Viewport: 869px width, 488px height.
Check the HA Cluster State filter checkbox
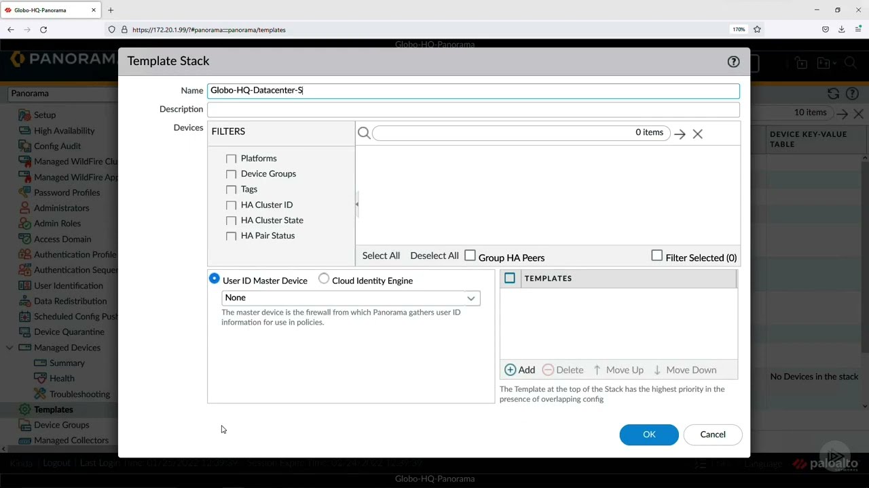coord(231,221)
